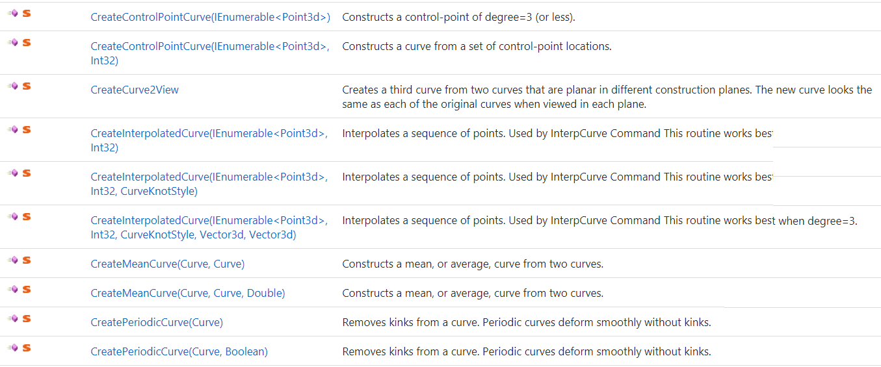Open CreateInterpolatedCurve overload ending with CurveKnotStyle

tap(209, 184)
